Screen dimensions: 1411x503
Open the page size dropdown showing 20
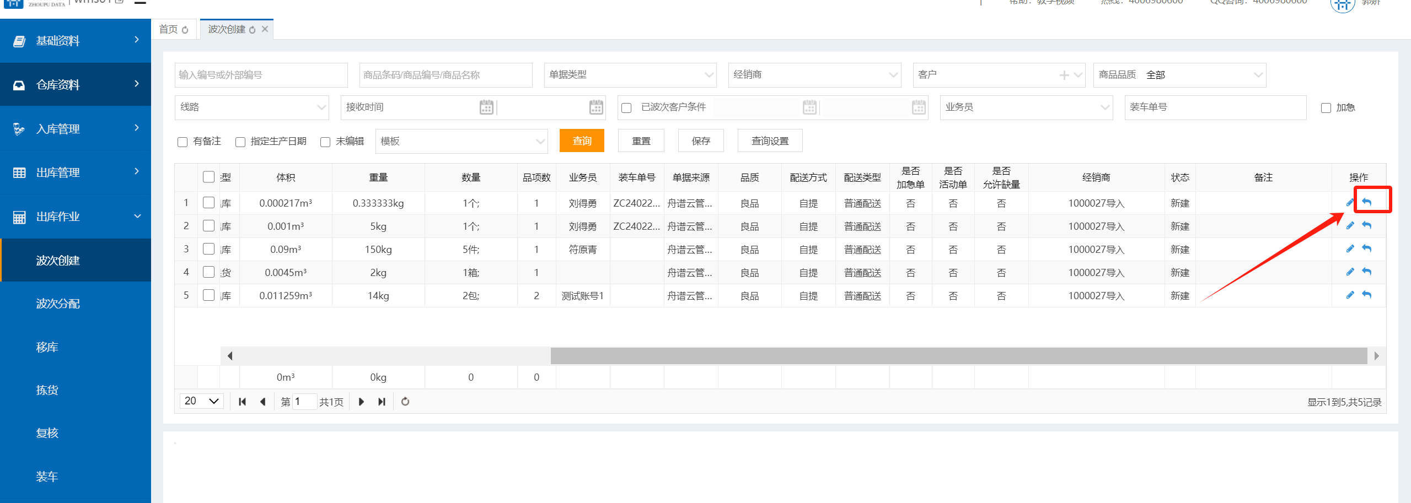point(202,401)
